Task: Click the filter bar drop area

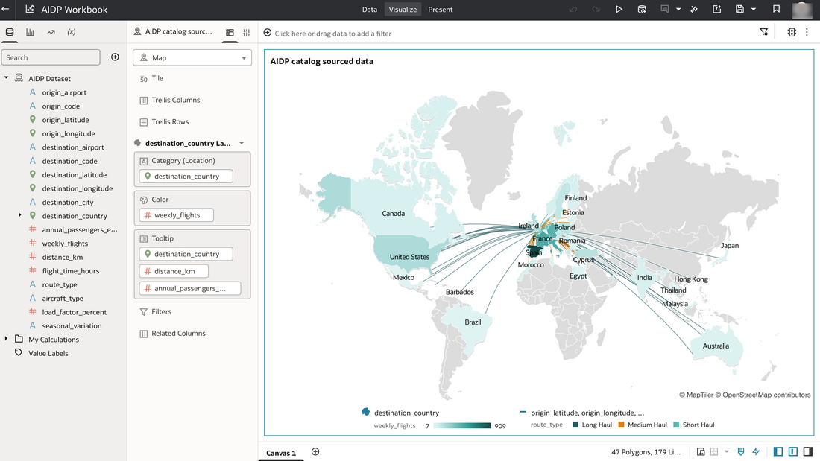Action: pos(332,33)
